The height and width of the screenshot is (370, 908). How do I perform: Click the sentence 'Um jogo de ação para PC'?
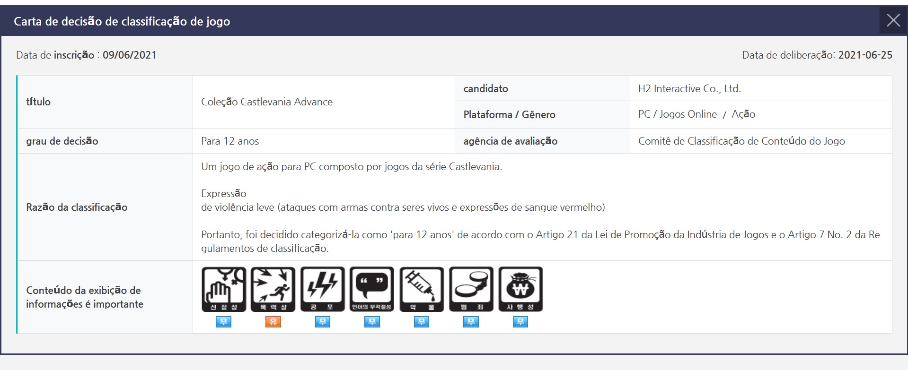tap(352, 166)
